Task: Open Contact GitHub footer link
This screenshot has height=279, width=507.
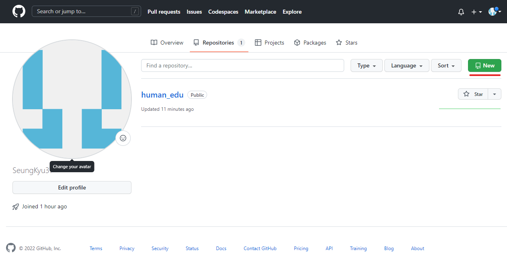Action: [260, 248]
